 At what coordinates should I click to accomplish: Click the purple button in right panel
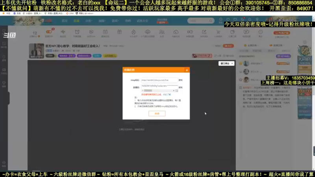pyautogui.click(x=283, y=56)
